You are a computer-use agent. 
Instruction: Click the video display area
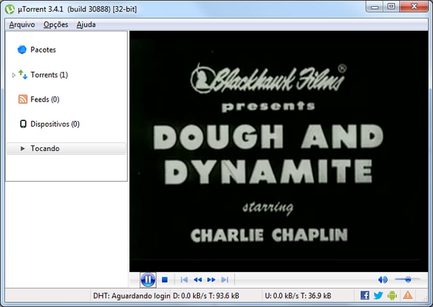(279, 151)
